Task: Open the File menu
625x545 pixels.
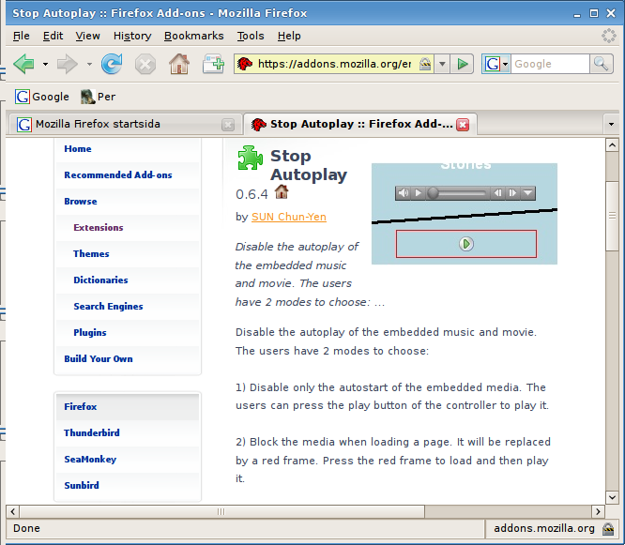Action: 22,36
